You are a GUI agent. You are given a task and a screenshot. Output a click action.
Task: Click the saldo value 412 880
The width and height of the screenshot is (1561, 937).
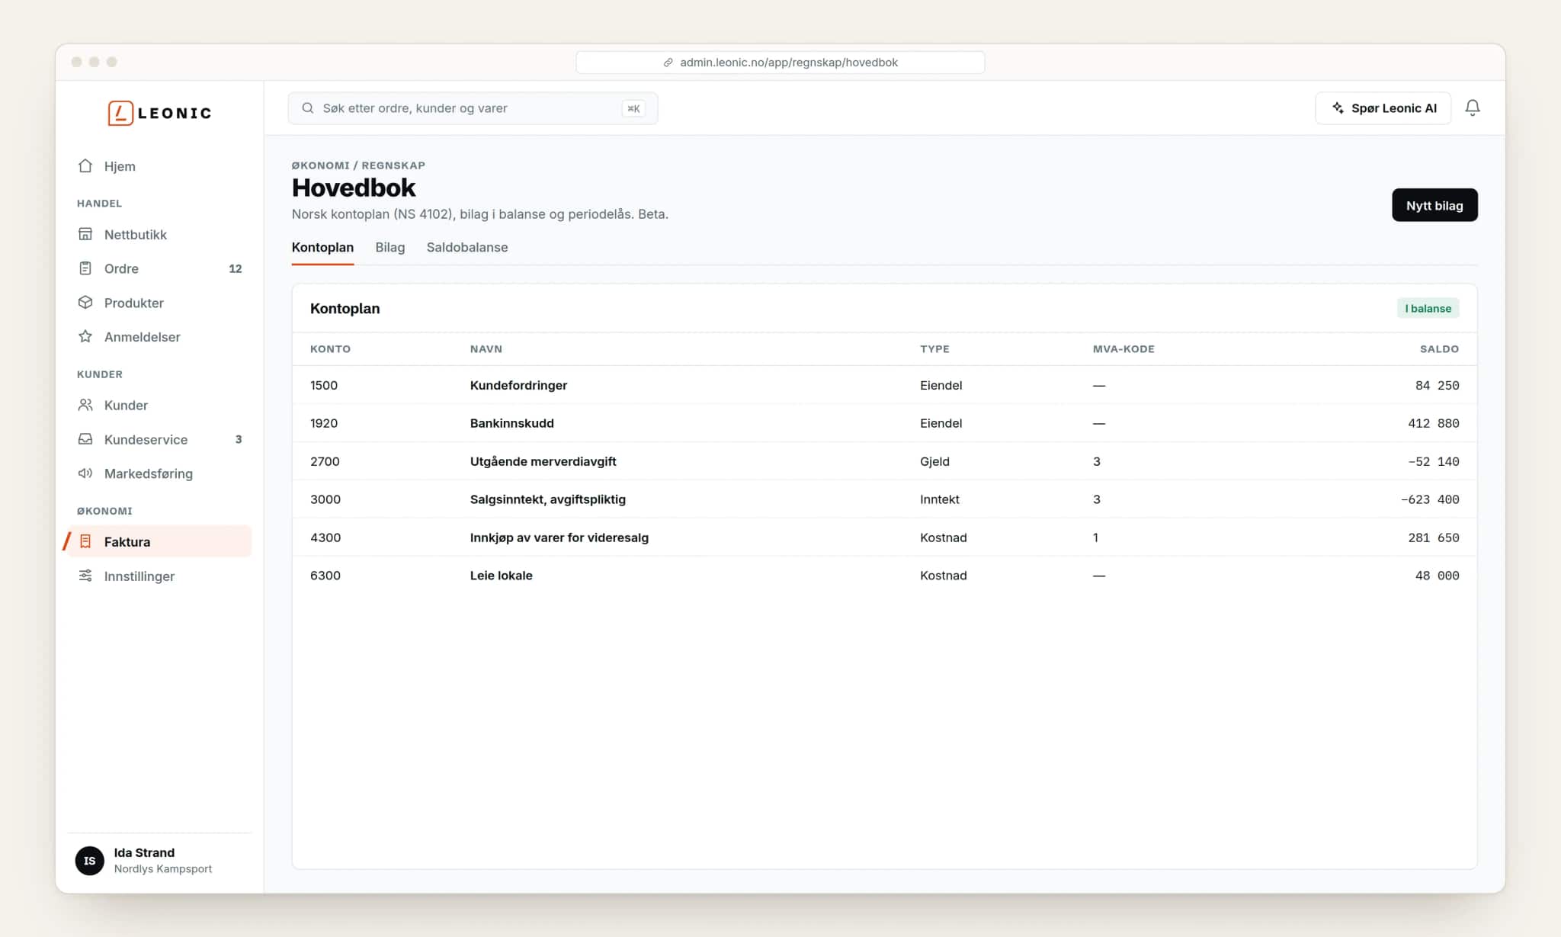tap(1433, 423)
